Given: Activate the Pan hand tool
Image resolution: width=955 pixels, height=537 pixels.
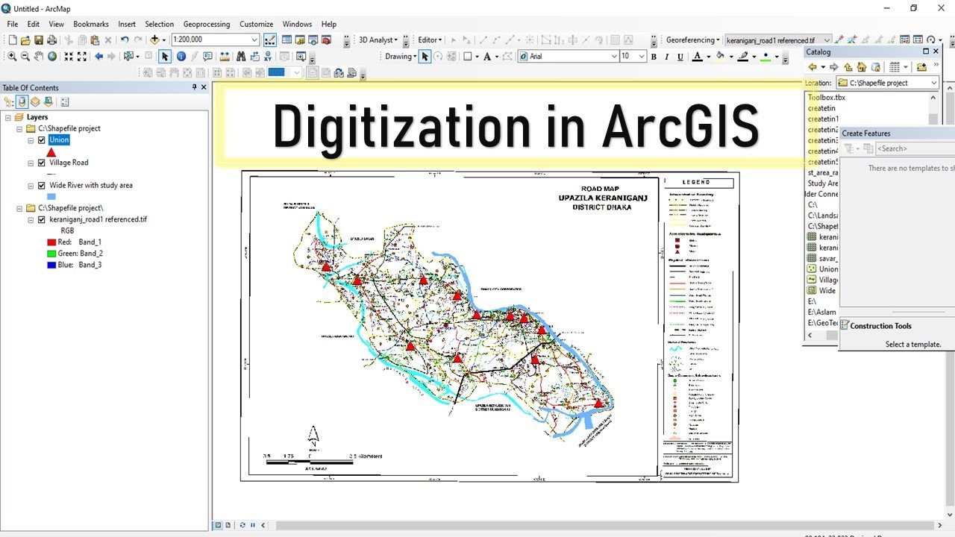Looking at the screenshot, I should [39, 56].
